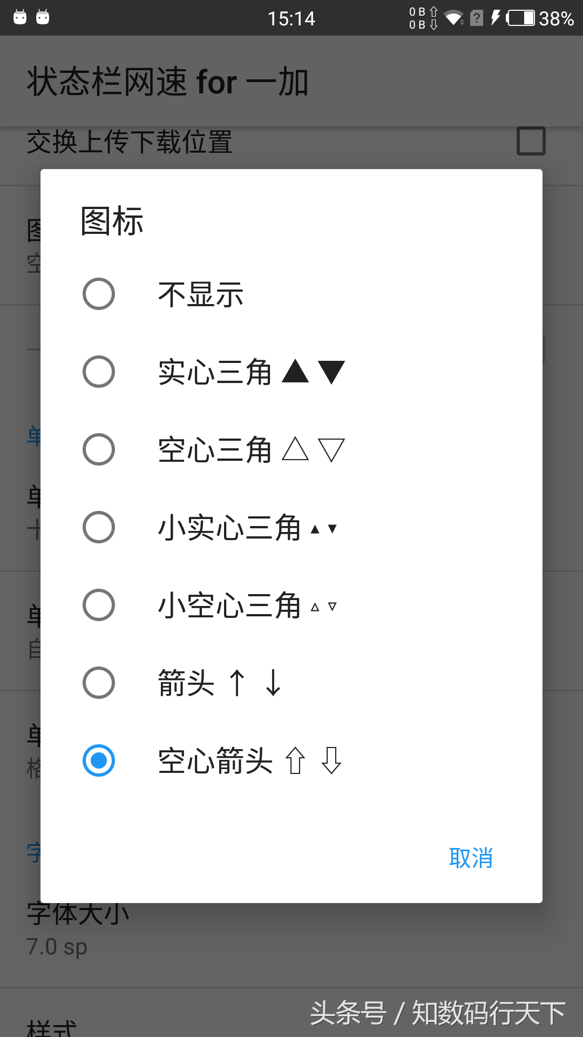The height and width of the screenshot is (1037, 583).
Task: Open the 字体大小 7.0 sp setting
Action: [x=78, y=930]
